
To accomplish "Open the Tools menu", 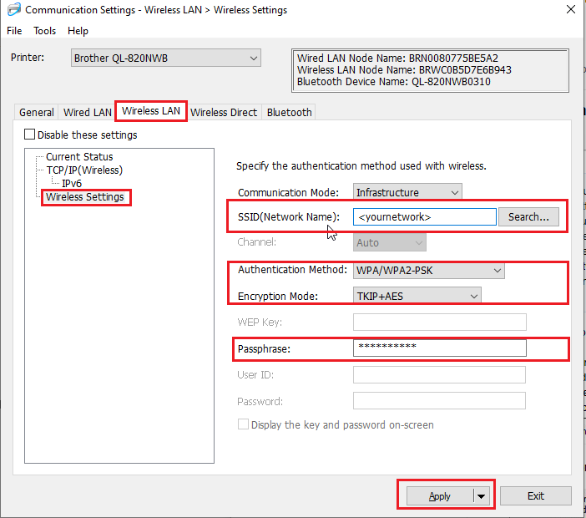I will point(45,31).
